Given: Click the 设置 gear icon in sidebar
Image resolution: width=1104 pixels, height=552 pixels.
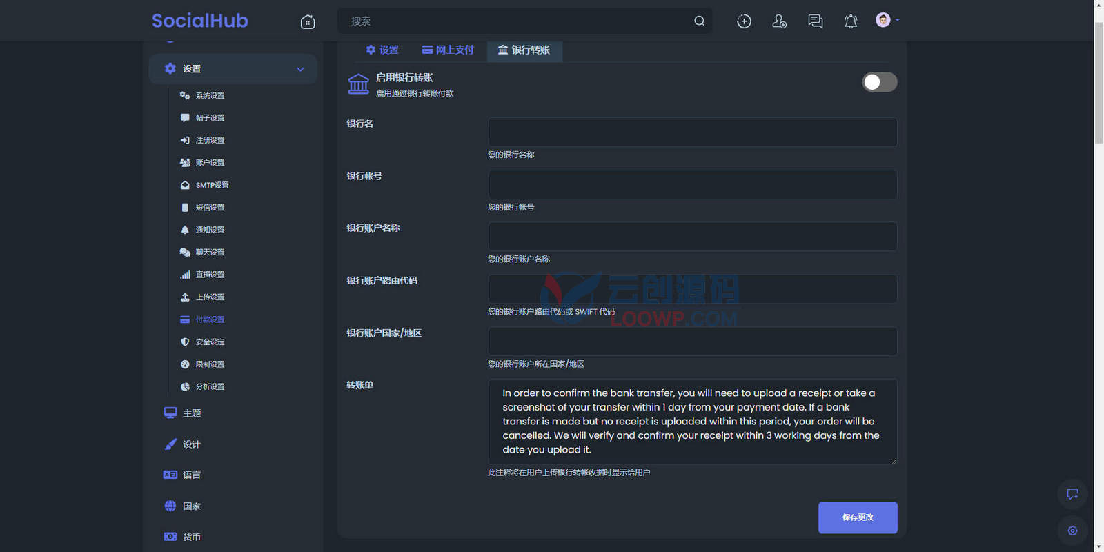Looking at the screenshot, I should pos(170,68).
